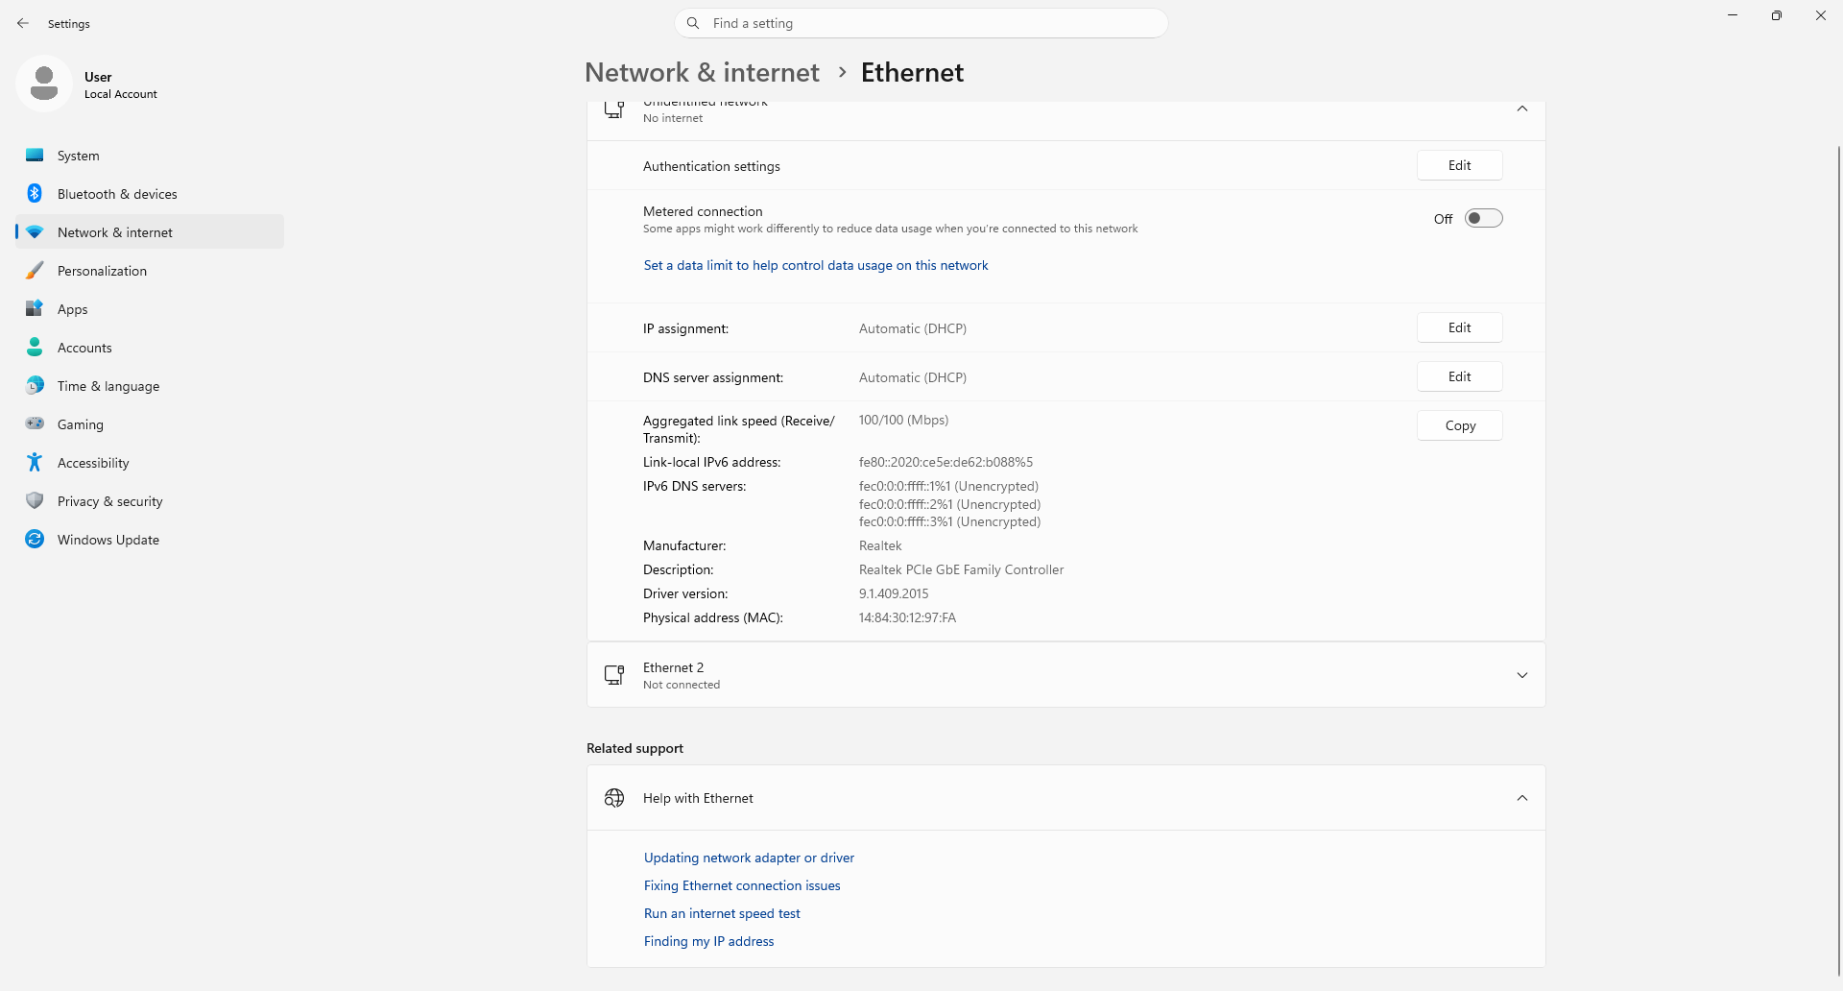Click the MAC address 14:84:30:12:97:FA
Image resolution: width=1843 pixels, height=991 pixels.
[x=907, y=617]
